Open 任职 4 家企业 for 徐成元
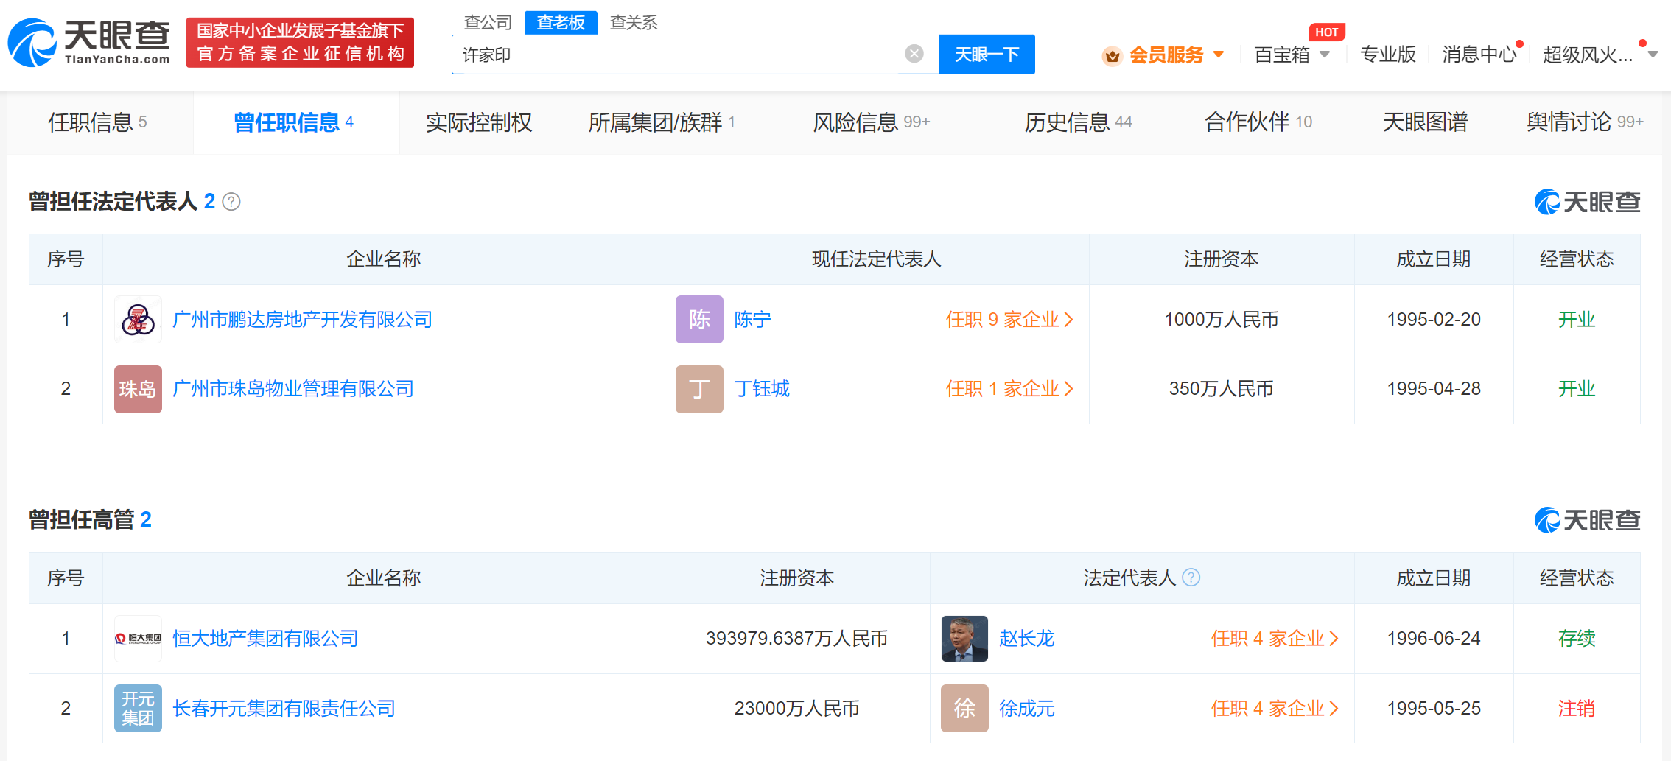The width and height of the screenshot is (1671, 761). (1275, 708)
